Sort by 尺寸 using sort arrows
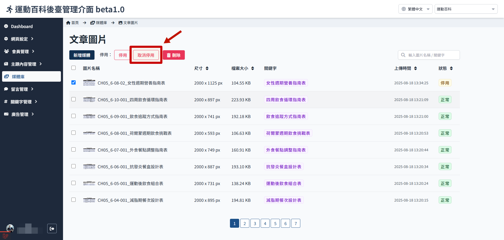Viewport: 504px width, 240px height. click(207, 68)
